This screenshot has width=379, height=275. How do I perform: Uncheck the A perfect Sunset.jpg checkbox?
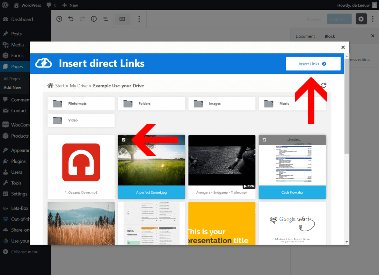tap(124, 140)
